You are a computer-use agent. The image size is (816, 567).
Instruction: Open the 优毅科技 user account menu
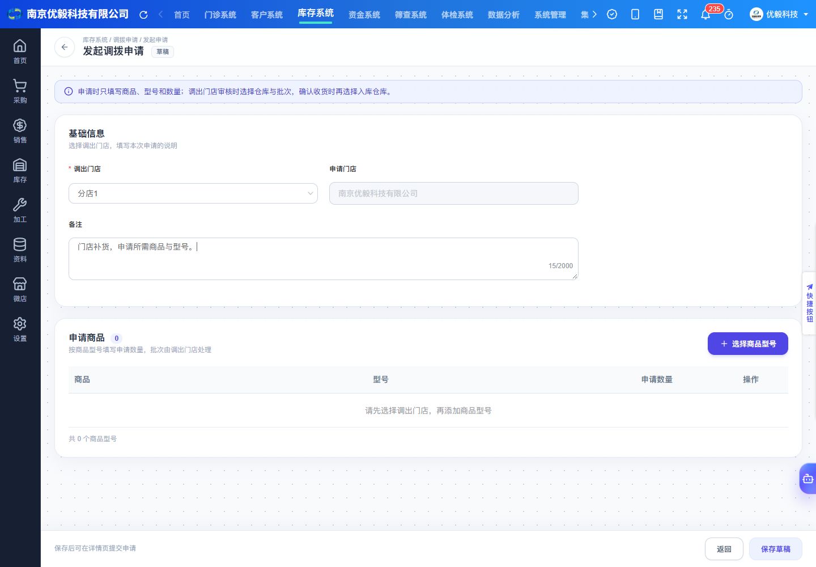(779, 14)
